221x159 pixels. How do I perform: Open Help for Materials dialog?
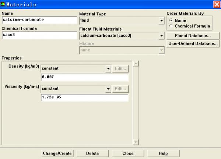163,153
